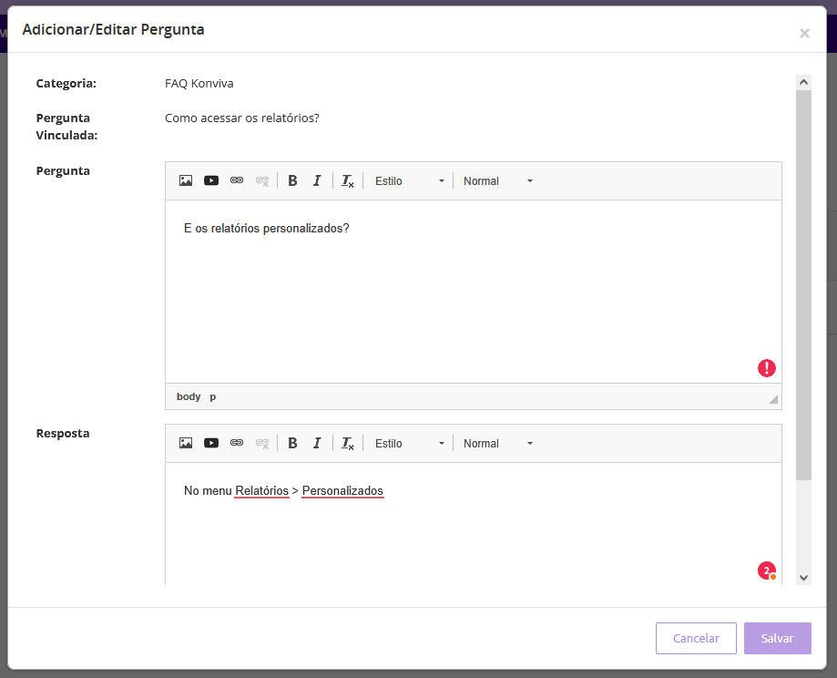Insert image in Pergunta editor toolbar
The width and height of the screenshot is (837, 678).
point(186,180)
